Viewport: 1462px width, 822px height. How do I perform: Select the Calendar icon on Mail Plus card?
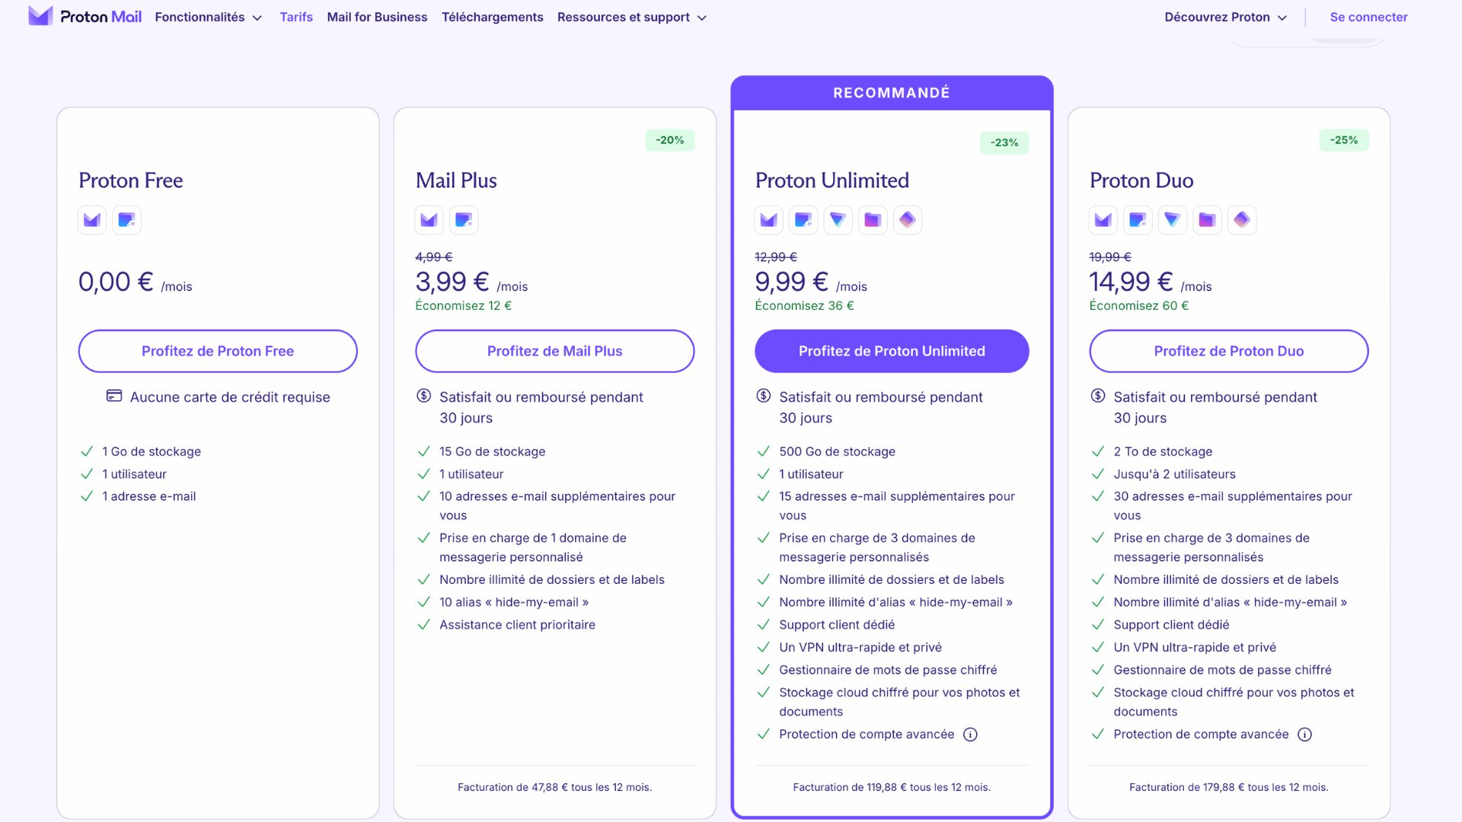464,220
